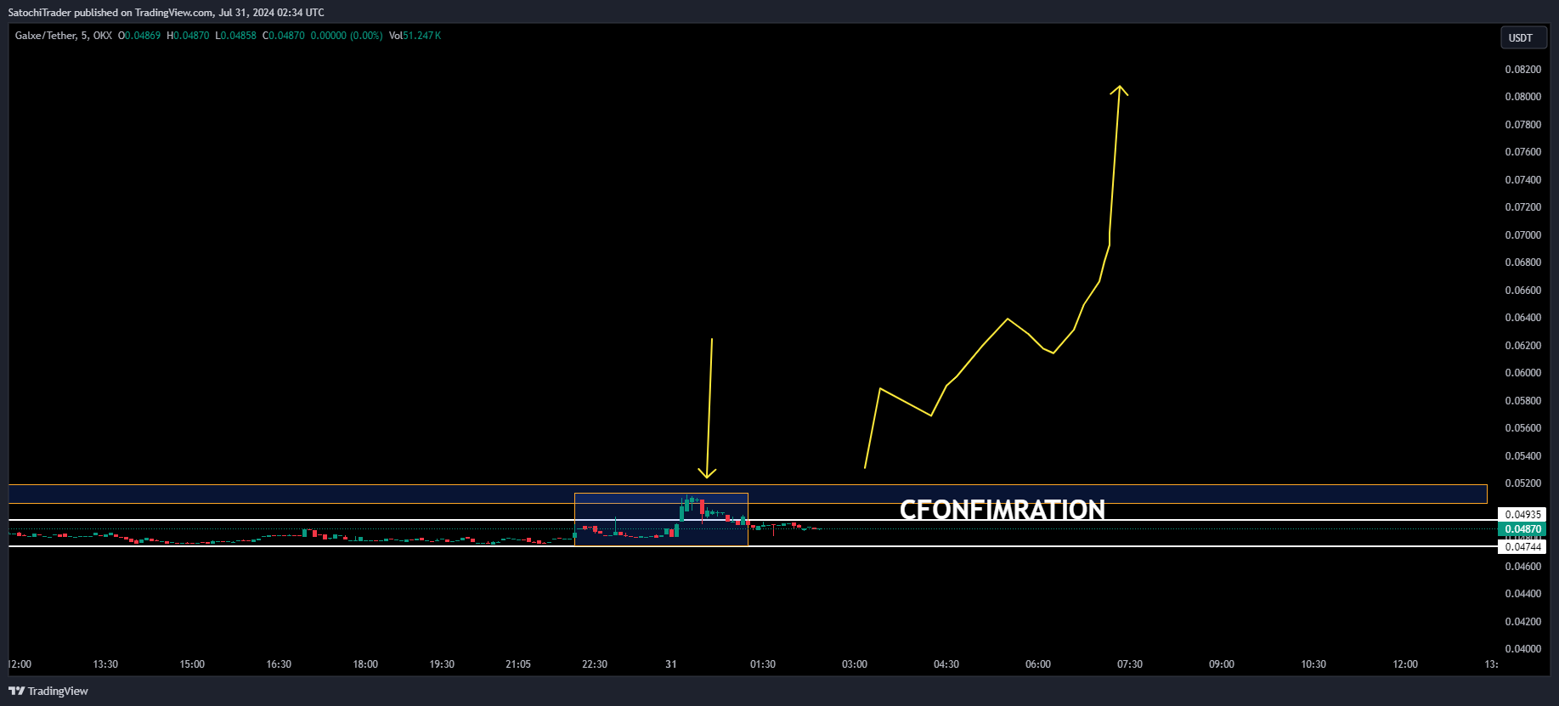Click the SatochiTrader published header text

click(x=167, y=12)
